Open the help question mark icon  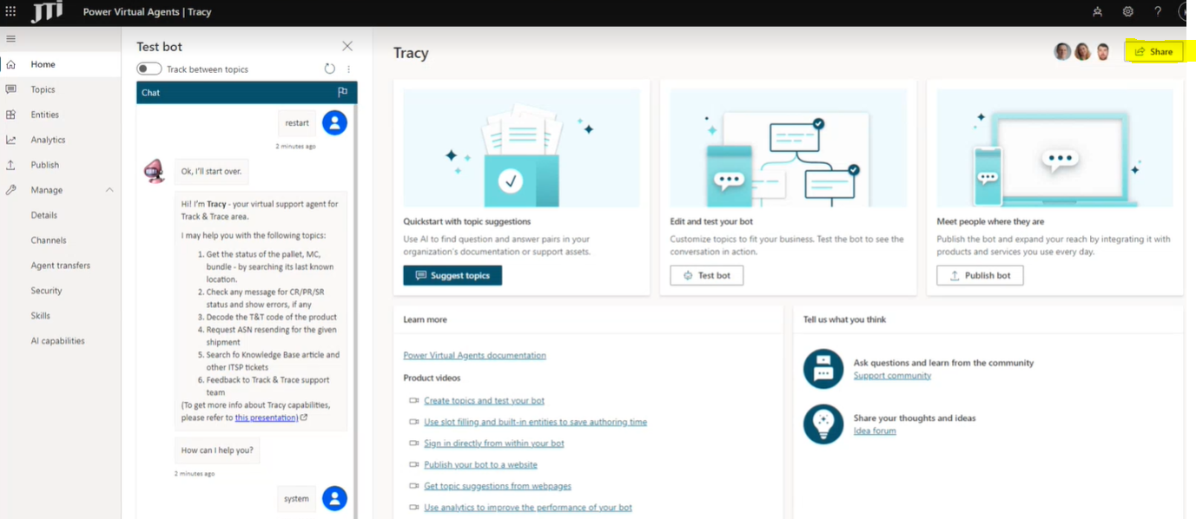(1158, 12)
